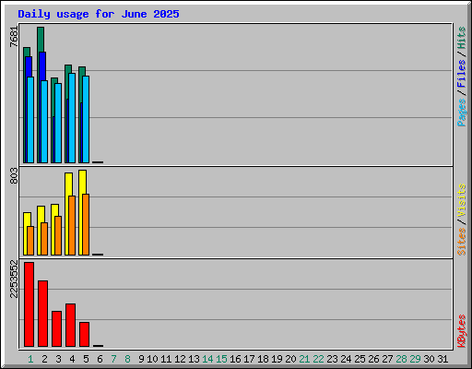Click day 18 on the x-axis
The image size is (472, 369).
tap(263, 359)
